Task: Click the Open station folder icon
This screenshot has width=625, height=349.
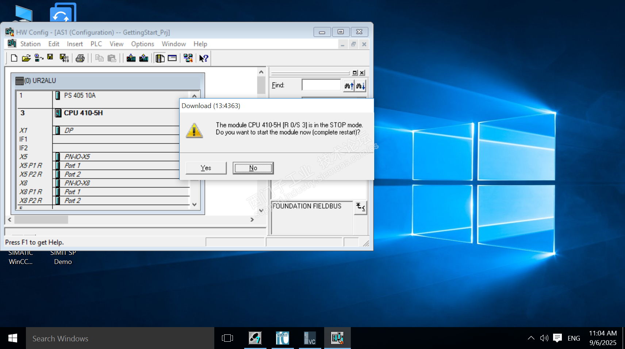Action: (x=26, y=58)
